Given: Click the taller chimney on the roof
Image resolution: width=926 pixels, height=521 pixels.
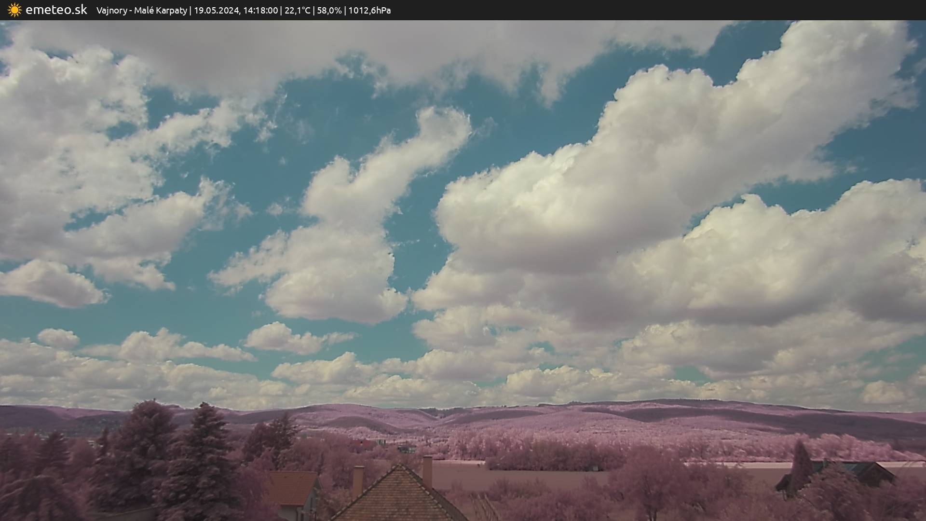Looking at the screenshot, I should 427,470.
